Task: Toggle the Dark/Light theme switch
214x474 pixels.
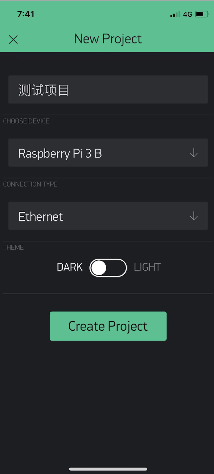Action: (108, 268)
